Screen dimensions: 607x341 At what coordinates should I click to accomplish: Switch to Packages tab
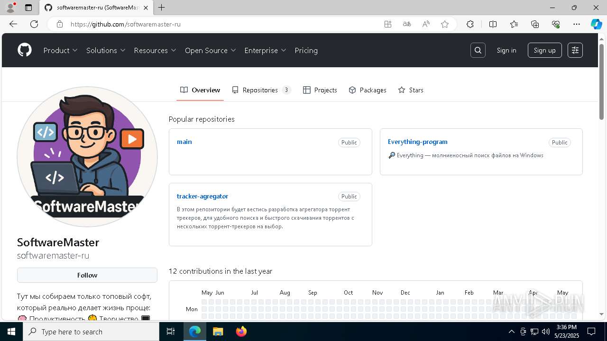tap(368, 90)
